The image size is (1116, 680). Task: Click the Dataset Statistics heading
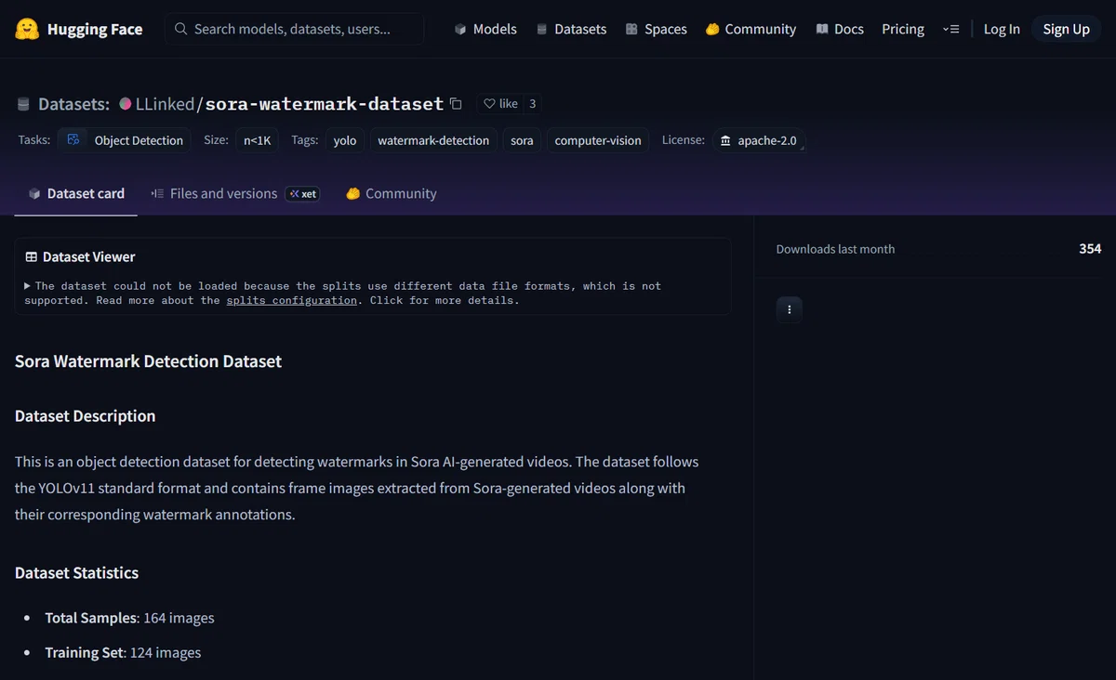point(76,573)
